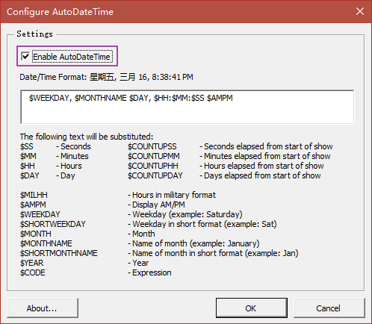Click the $COUNTUPDAY token text

(155, 175)
